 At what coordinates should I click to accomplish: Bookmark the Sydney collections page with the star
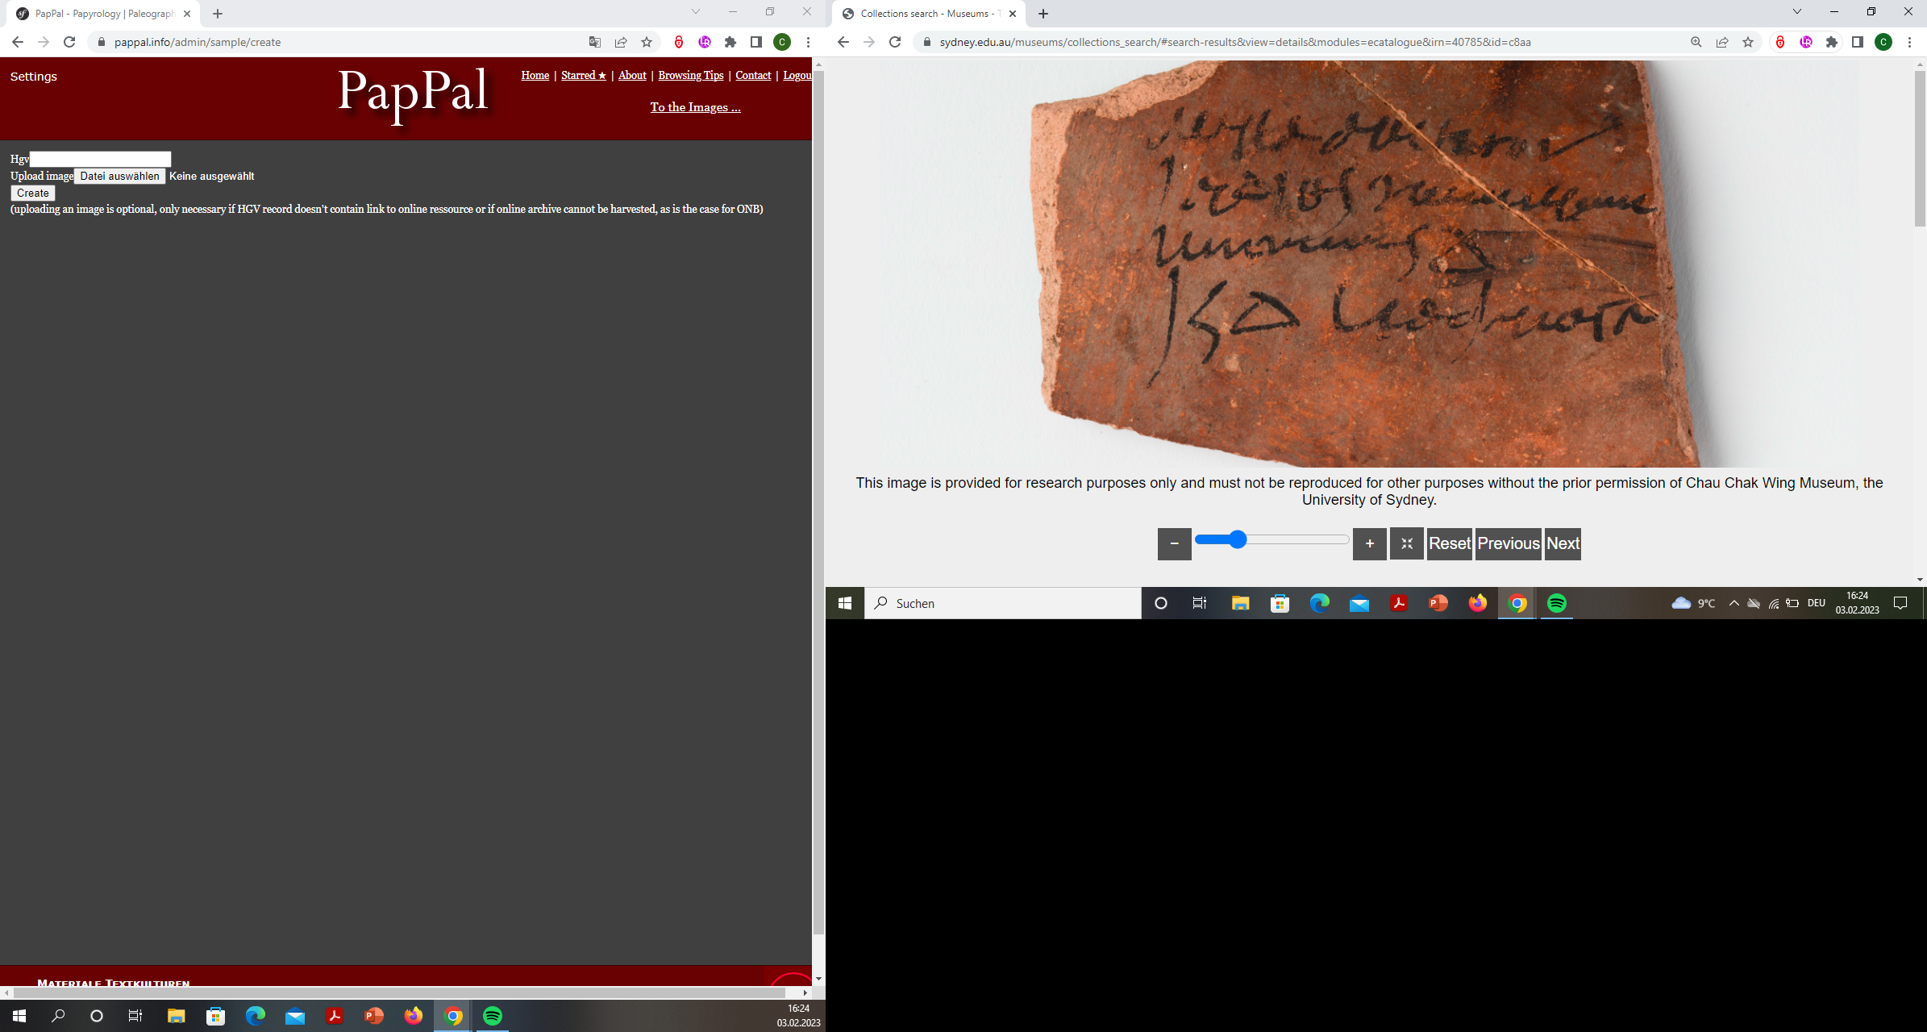(x=1748, y=42)
